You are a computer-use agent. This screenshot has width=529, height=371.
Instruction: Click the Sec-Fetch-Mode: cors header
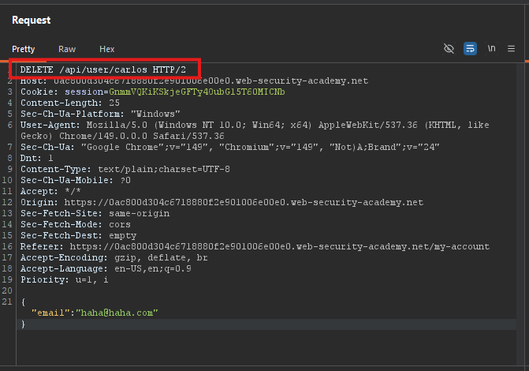pyautogui.click(x=75, y=224)
